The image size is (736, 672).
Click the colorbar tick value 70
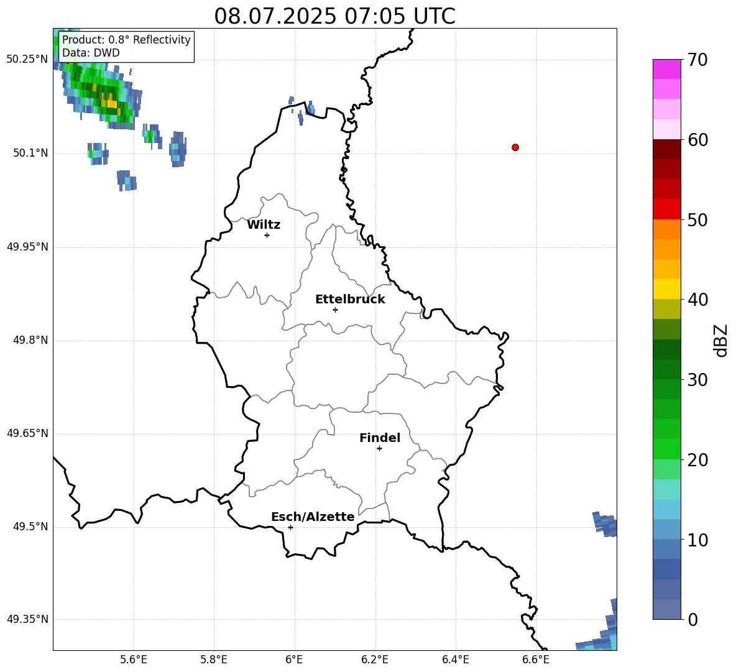(x=697, y=60)
